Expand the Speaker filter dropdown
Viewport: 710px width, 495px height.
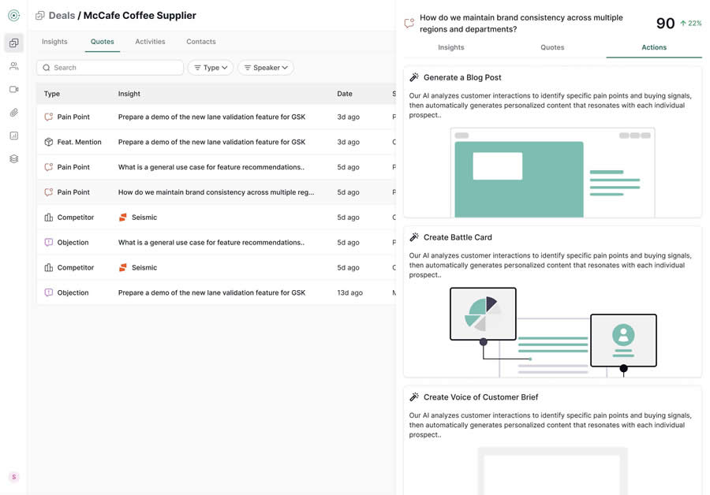pos(266,68)
